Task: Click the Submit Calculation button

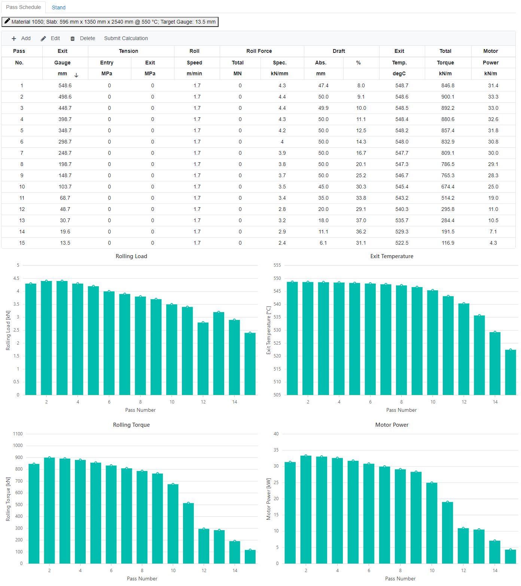Action: click(x=126, y=38)
